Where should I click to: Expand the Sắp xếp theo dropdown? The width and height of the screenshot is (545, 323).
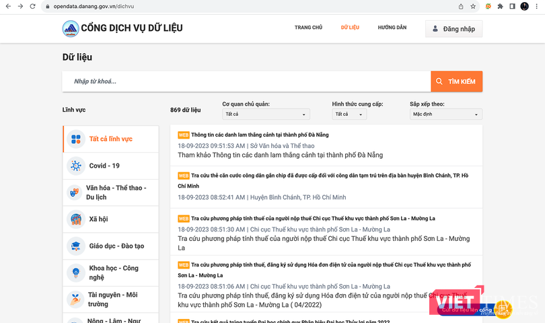pos(445,114)
